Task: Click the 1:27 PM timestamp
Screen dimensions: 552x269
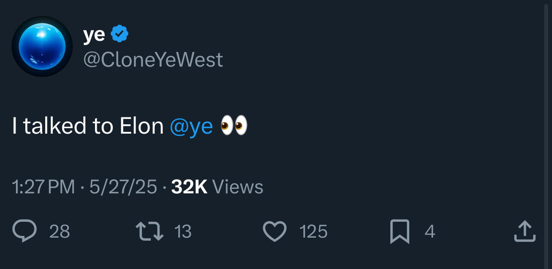Action: [x=43, y=187]
